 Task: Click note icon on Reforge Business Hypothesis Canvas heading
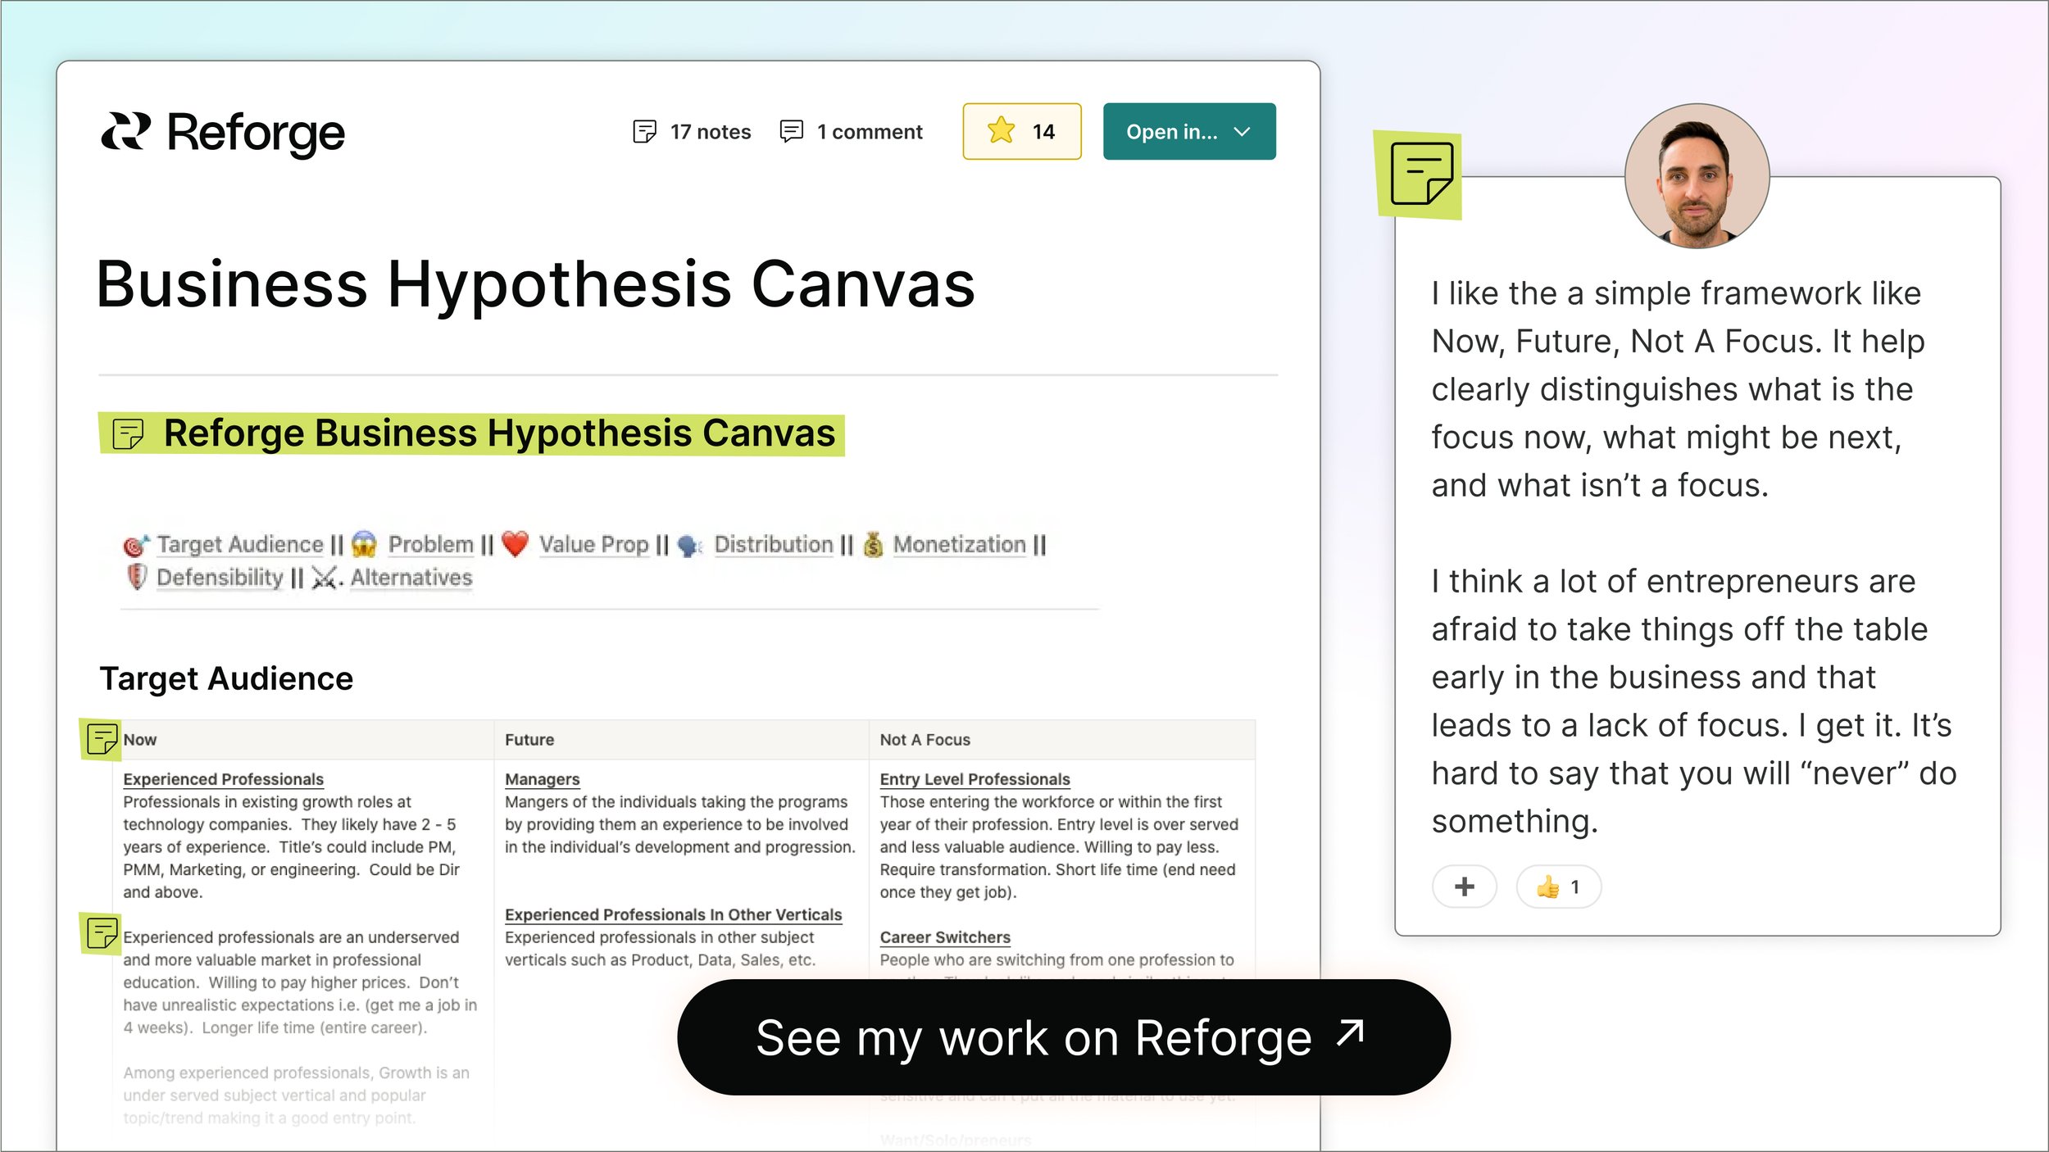[128, 433]
